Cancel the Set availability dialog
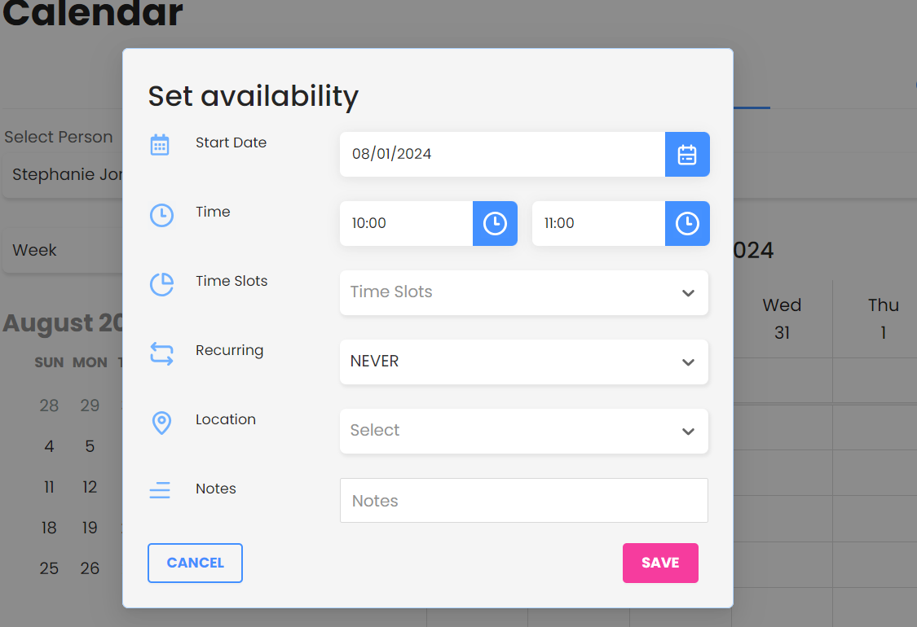917x627 pixels. [195, 563]
